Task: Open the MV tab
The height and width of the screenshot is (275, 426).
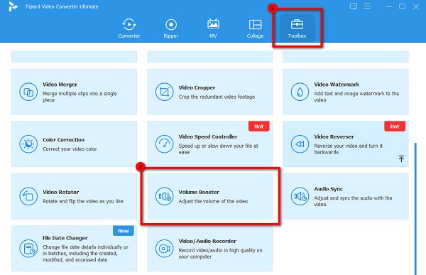Action: tap(213, 28)
